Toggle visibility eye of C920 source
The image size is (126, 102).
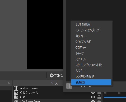pos(93,97)
